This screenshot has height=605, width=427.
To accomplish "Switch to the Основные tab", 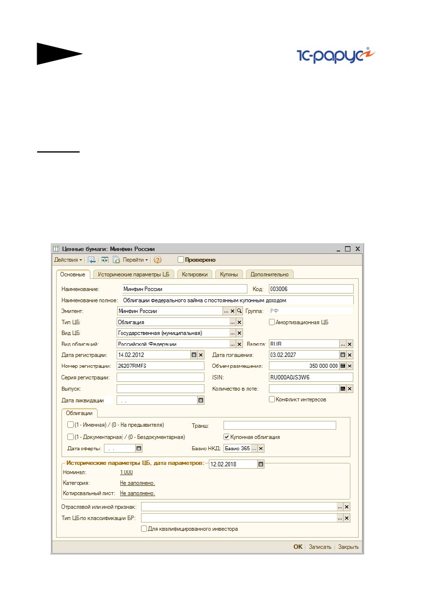I will click(73, 274).
